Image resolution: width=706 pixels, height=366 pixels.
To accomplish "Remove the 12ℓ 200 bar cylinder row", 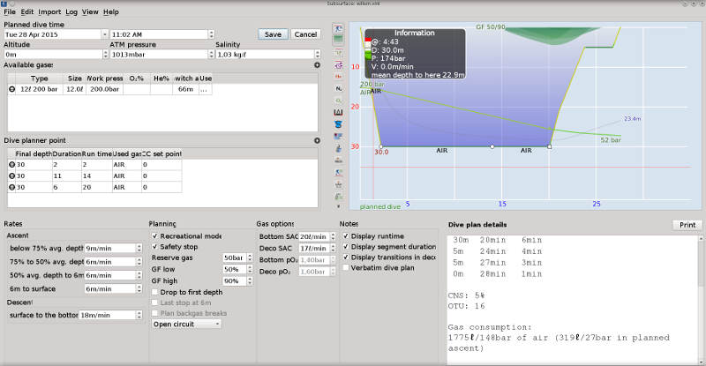I will point(11,89).
